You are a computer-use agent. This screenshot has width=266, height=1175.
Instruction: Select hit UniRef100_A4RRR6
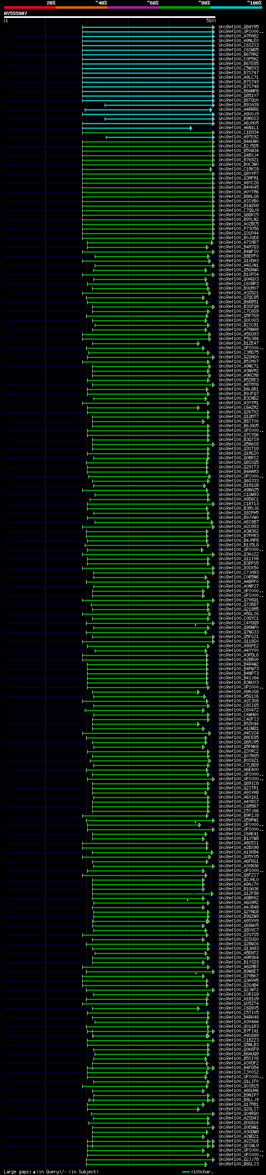point(239,110)
